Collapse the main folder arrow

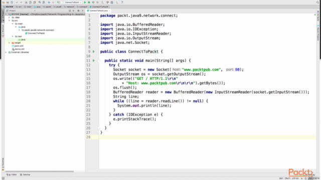[x=13, y=23]
